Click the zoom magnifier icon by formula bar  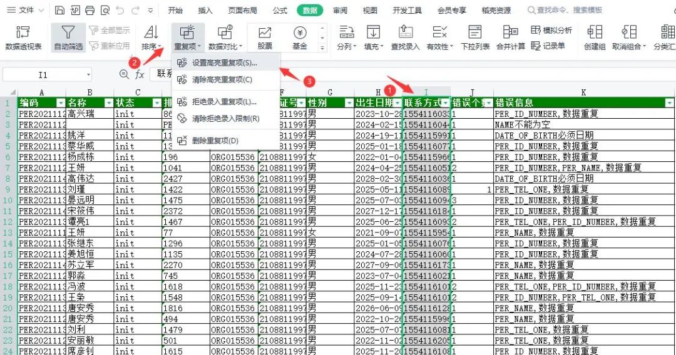(x=124, y=74)
